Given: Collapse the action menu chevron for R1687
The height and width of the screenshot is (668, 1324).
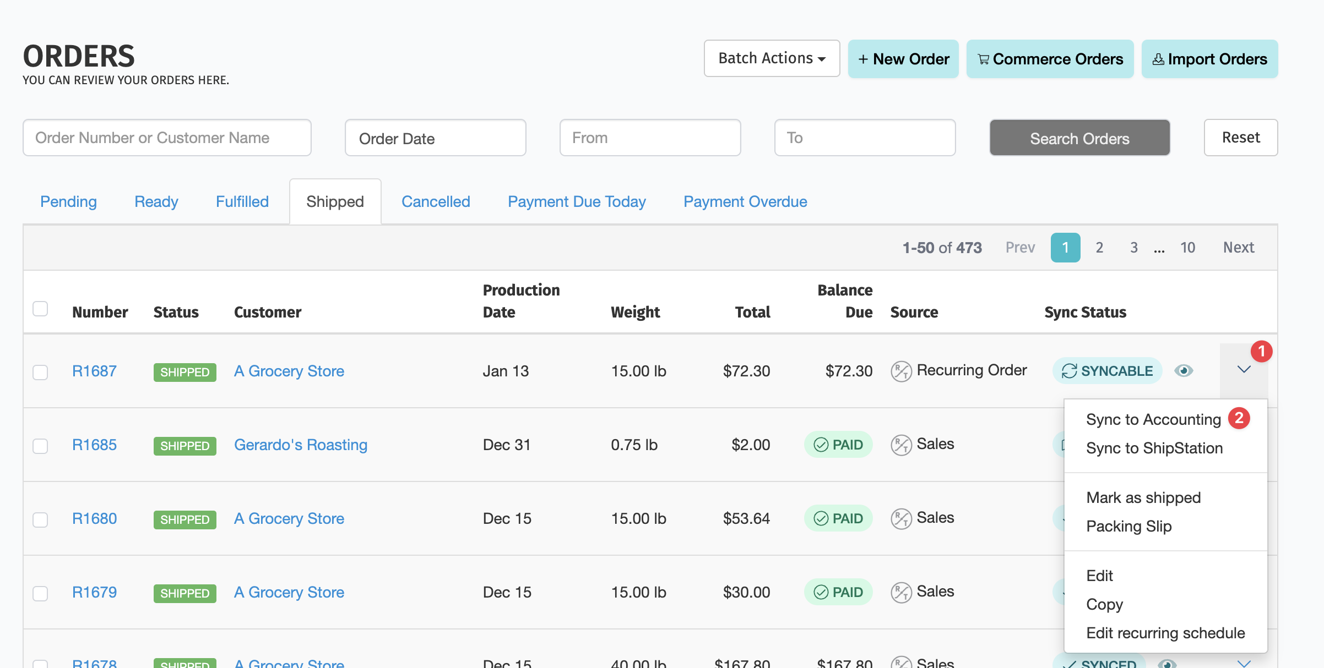Looking at the screenshot, I should coord(1244,370).
